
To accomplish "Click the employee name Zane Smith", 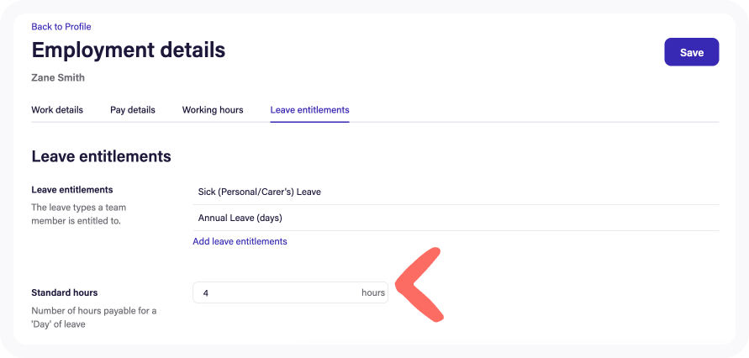I will (x=58, y=78).
